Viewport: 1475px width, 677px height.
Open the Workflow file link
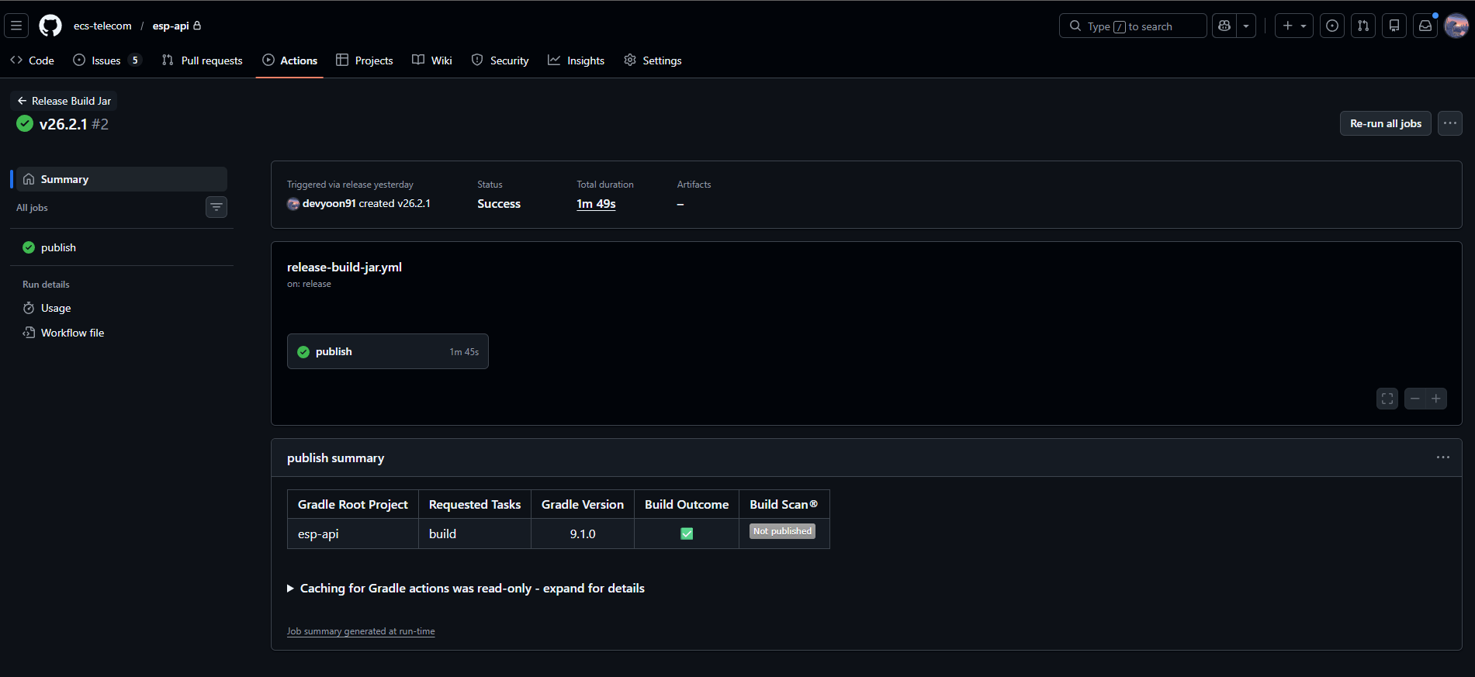pos(122,333)
